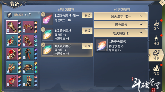Open the 洗炼 refine tab icon
The image size is (165, 92).
click(x=156, y=40)
